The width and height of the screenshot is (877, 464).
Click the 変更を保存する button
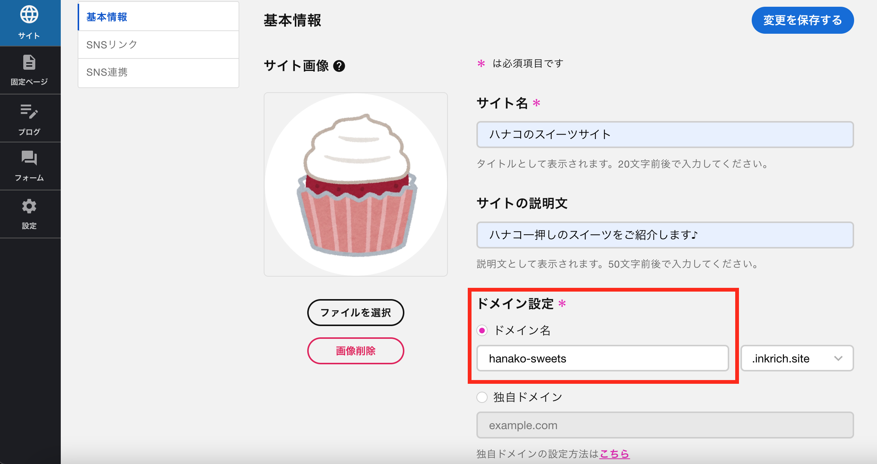point(803,20)
